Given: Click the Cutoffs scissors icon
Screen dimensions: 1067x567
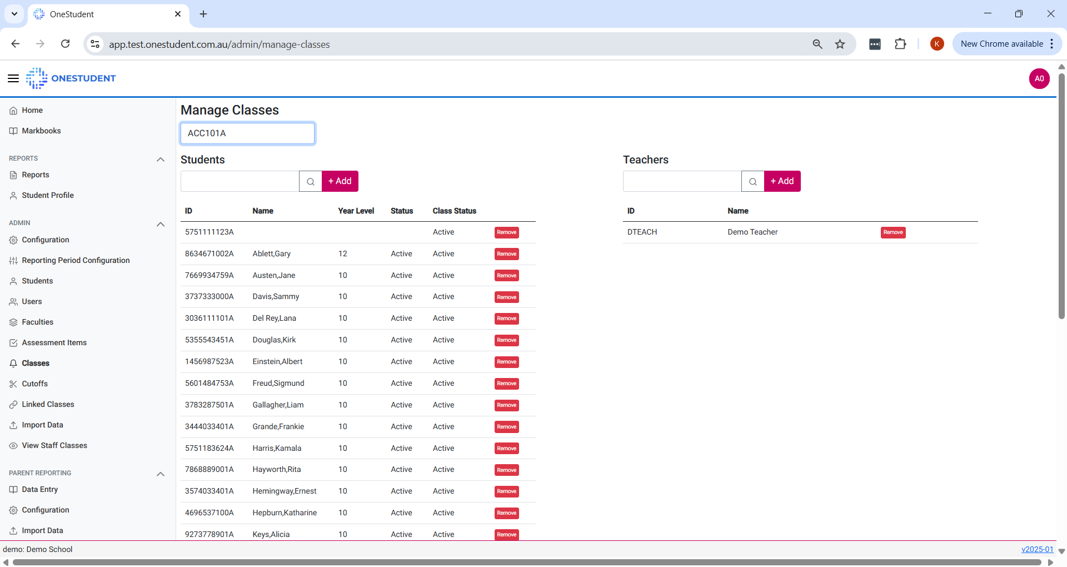Looking at the screenshot, I should click(x=13, y=384).
